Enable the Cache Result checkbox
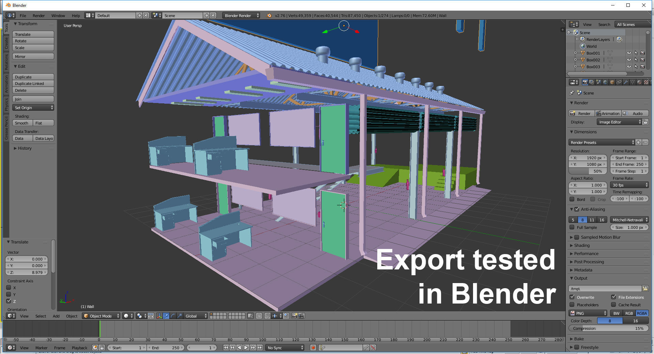This screenshot has height=354, width=654. [x=614, y=305]
